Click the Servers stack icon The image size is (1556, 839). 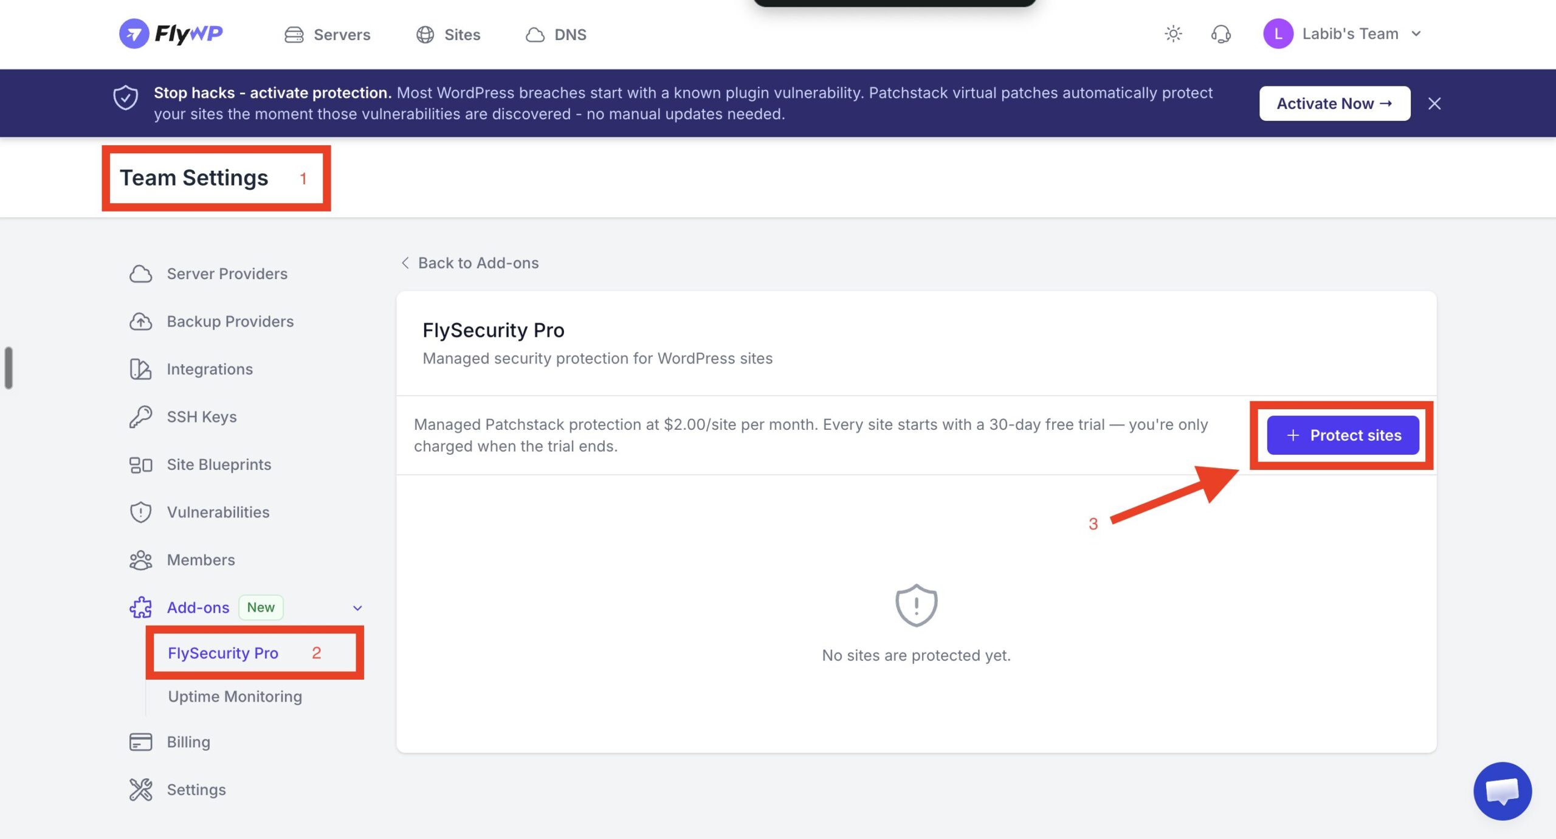(x=294, y=35)
